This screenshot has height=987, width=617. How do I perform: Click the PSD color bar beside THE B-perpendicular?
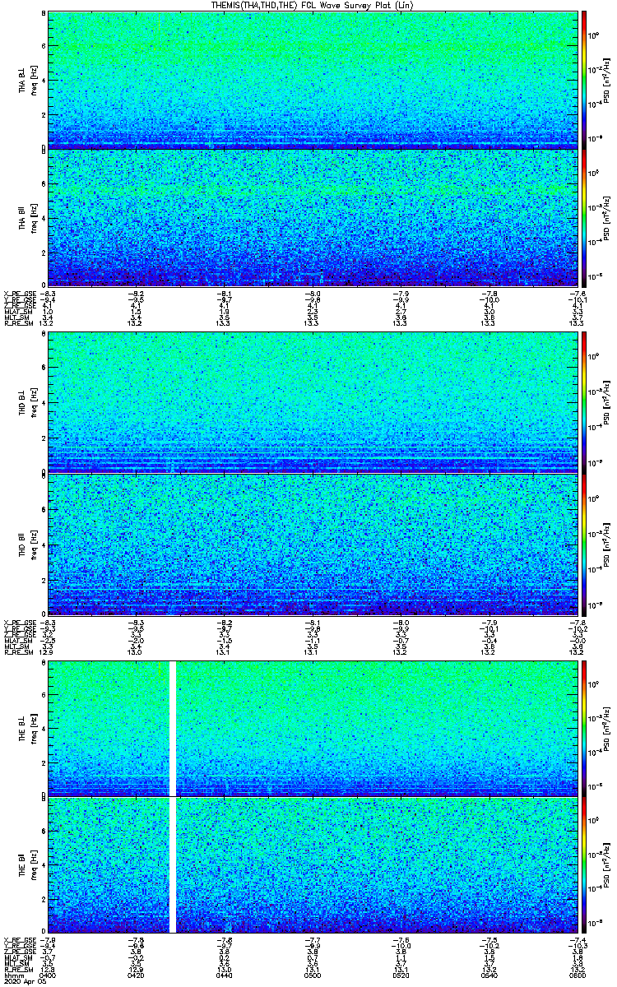point(584,728)
